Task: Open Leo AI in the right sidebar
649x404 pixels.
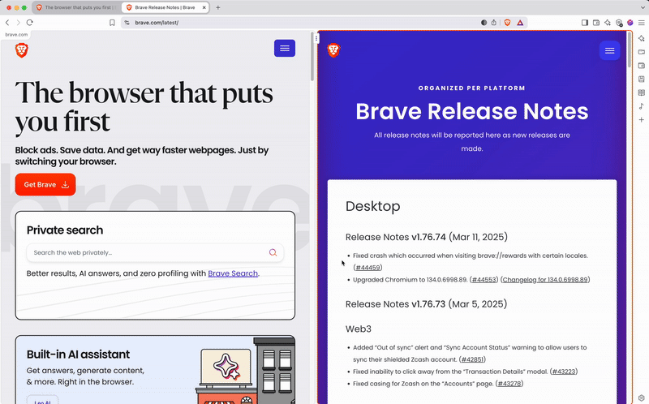Action: (x=641, y=38)
